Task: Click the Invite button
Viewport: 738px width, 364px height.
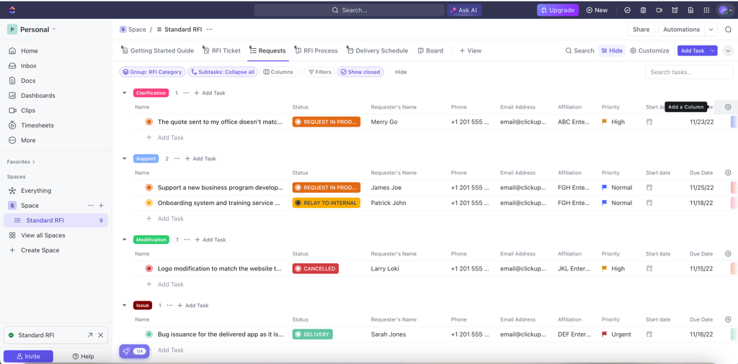Action: 28,356
